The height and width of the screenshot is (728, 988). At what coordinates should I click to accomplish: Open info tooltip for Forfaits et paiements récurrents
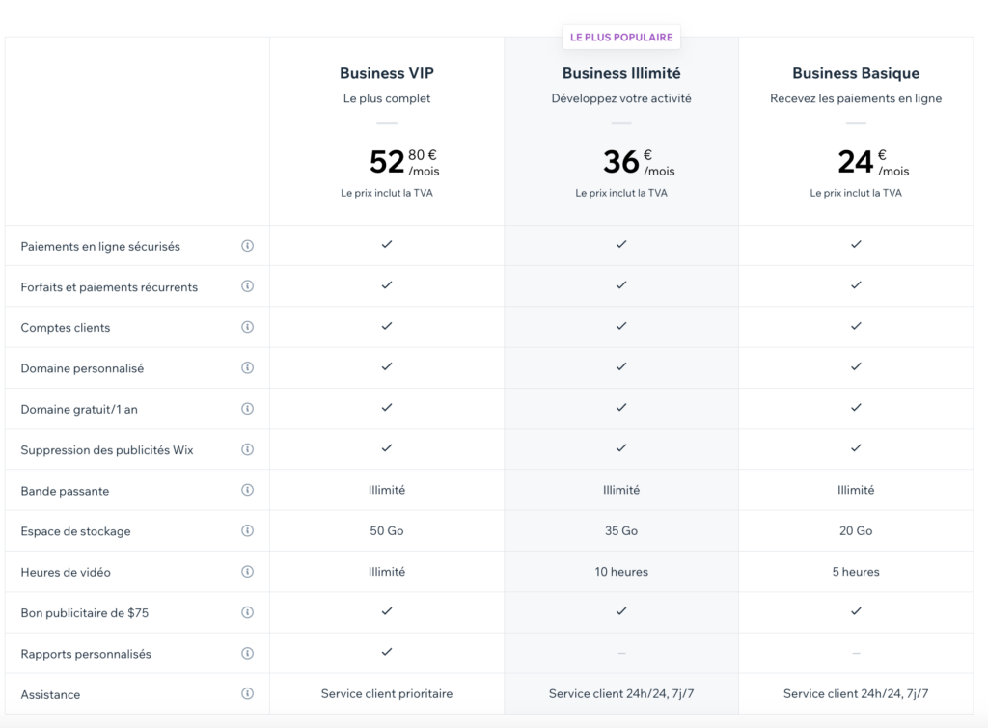pos(247,286)
